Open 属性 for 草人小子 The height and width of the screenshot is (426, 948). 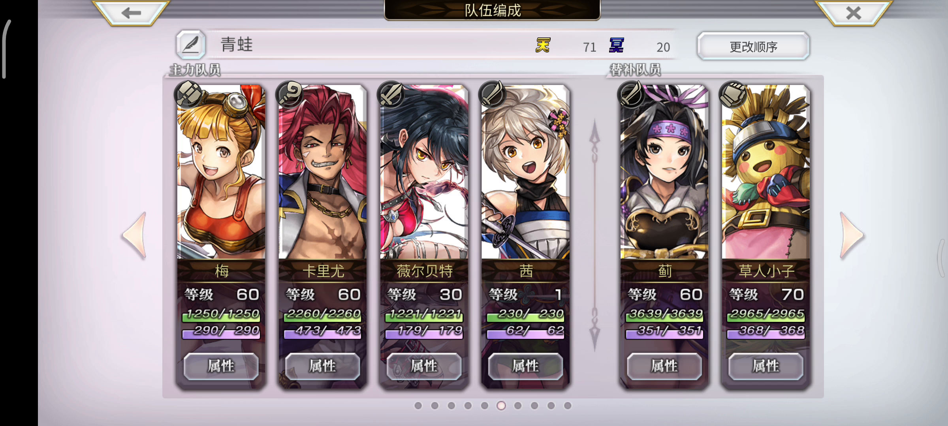click(766, 366)
